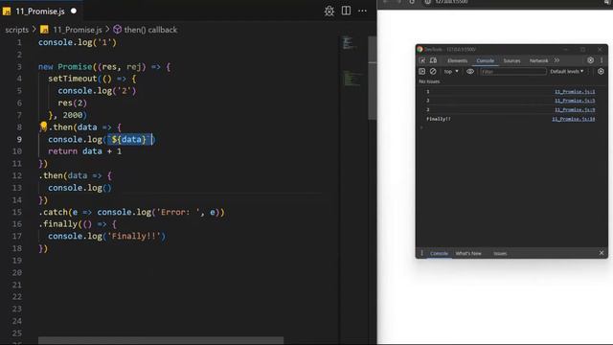Click console.log('2') on line 5

(x=97, y=91)
